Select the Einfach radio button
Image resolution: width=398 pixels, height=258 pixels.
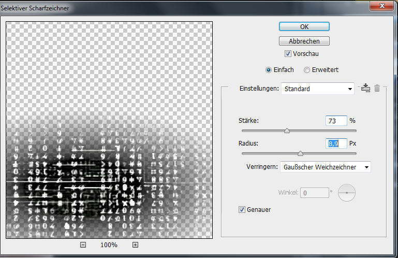click(x=268, y=70)
